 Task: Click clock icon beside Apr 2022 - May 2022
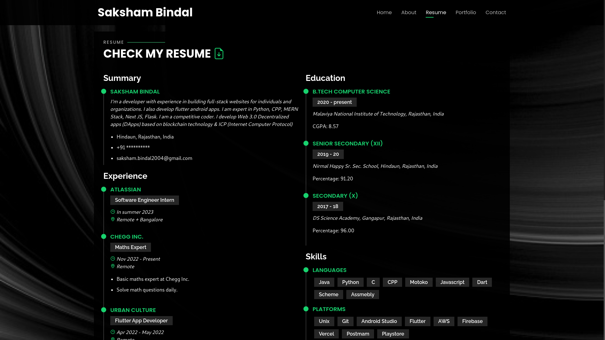[113, 332]
